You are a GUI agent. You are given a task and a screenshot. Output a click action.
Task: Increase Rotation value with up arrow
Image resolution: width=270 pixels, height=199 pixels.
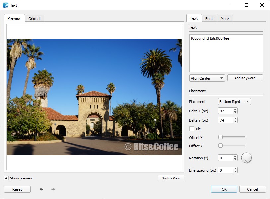coord(235,156)
